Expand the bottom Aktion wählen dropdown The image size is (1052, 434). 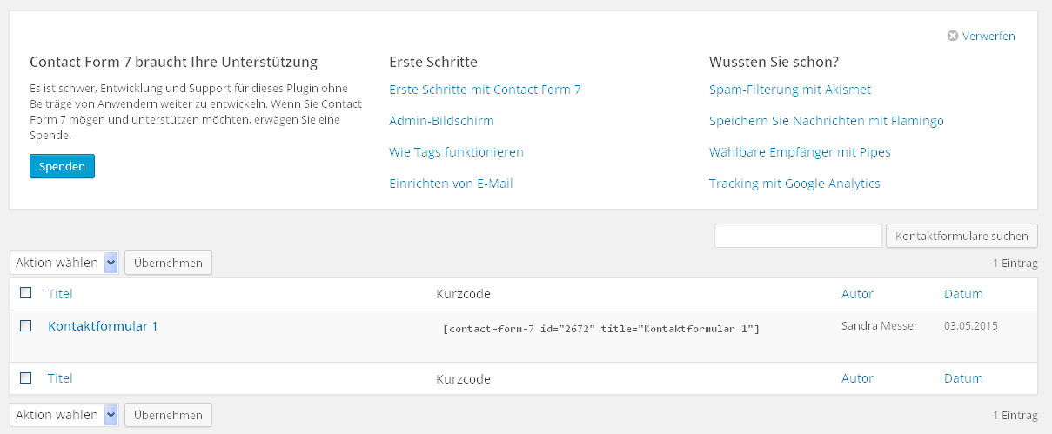(64, 415)
